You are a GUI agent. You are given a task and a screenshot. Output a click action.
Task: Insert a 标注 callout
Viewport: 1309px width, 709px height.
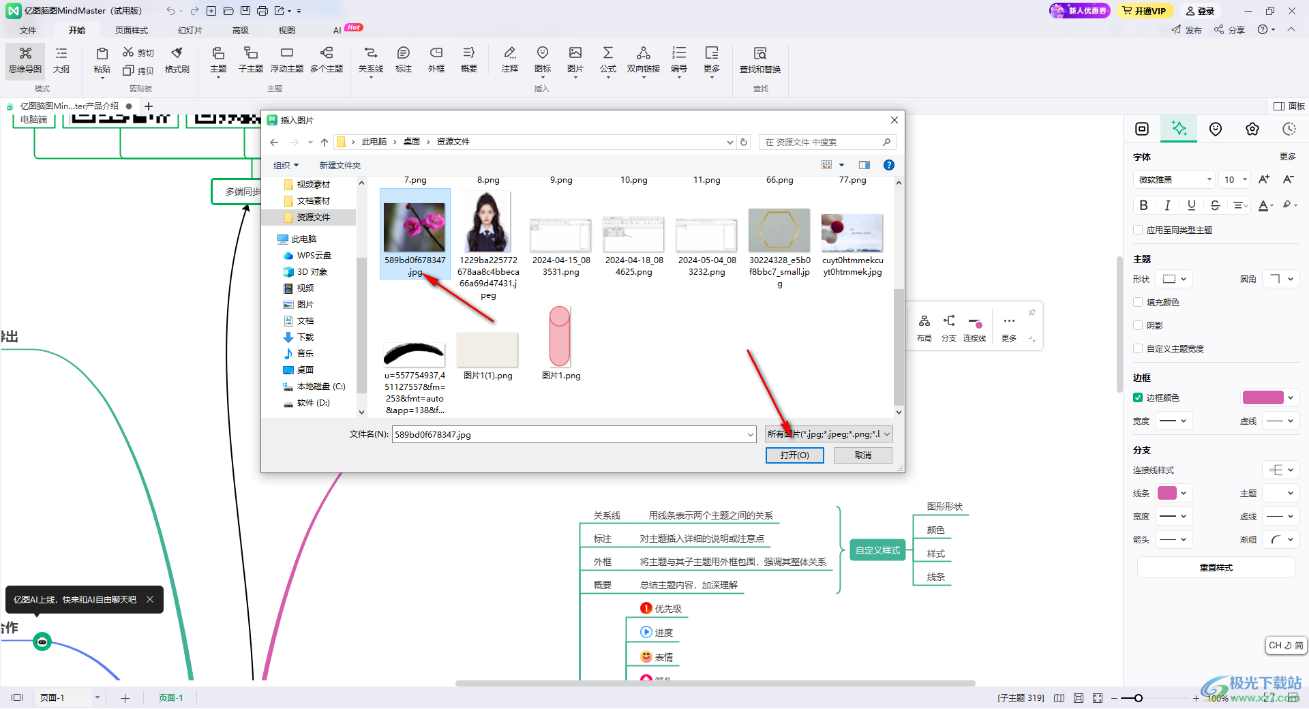(404, 60)
